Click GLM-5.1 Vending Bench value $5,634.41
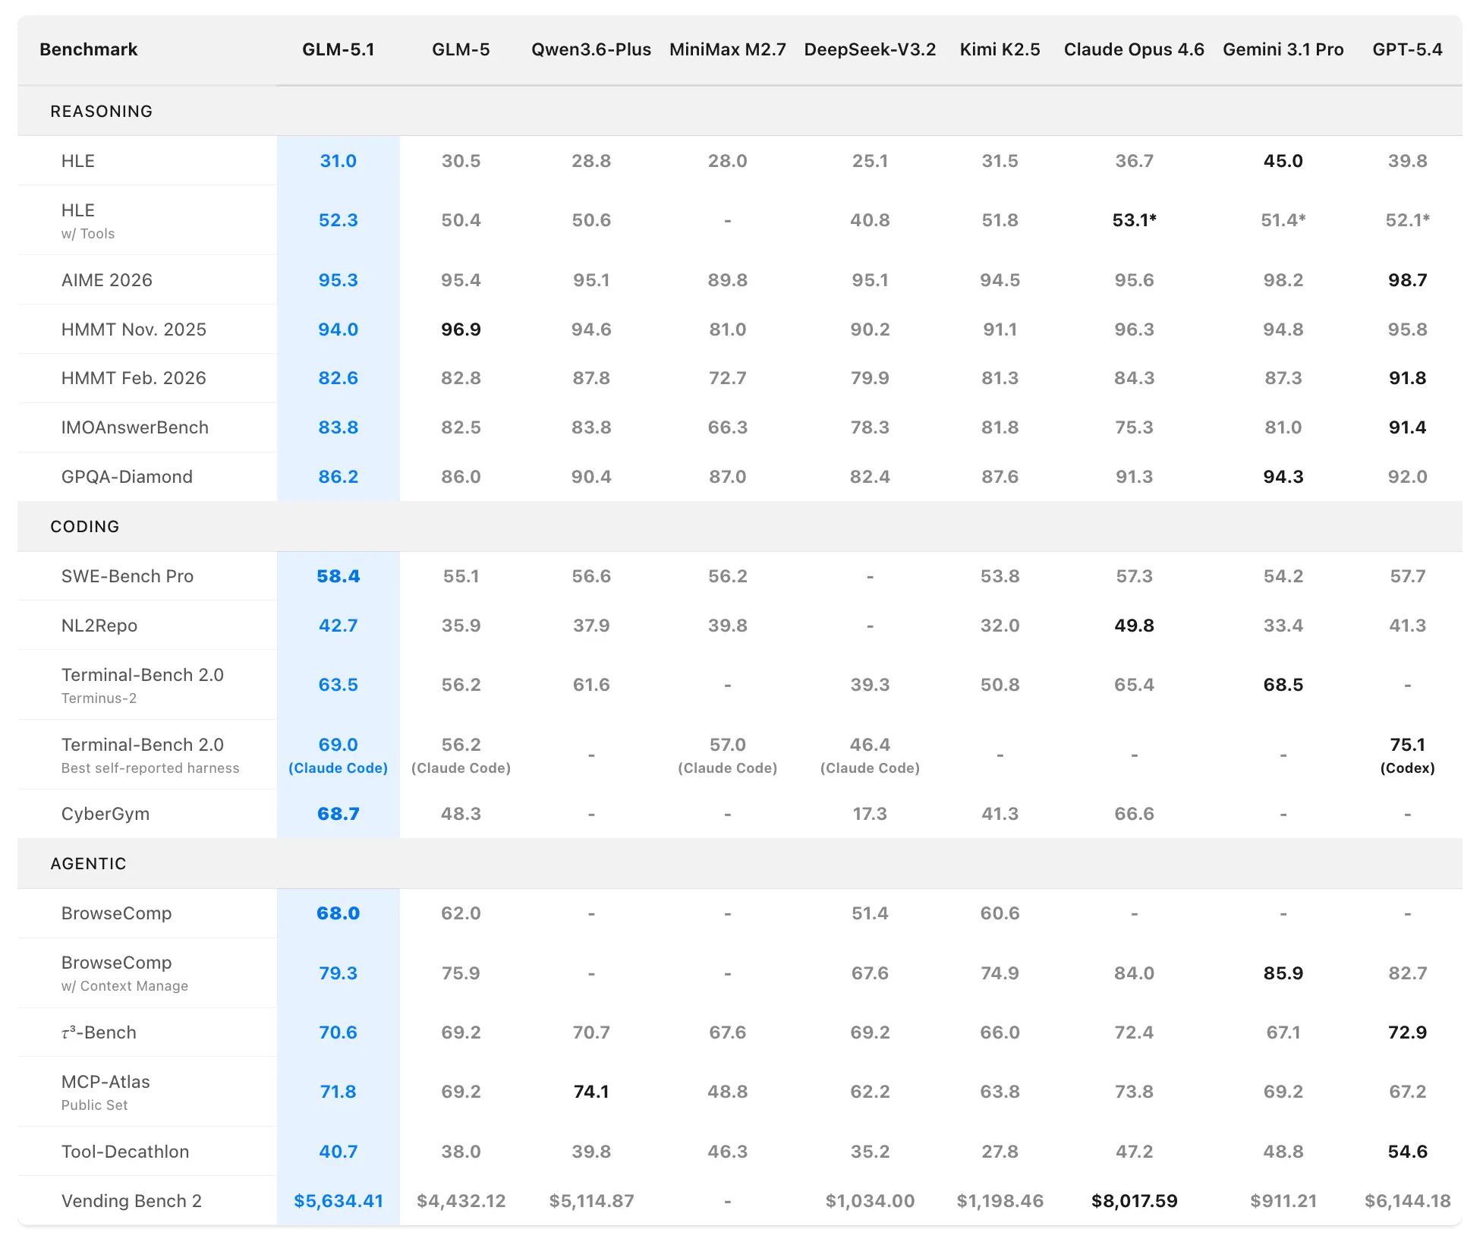Image resolution: width=1483 pixels, height=1242 pixels. click(x=338, y=1201)
